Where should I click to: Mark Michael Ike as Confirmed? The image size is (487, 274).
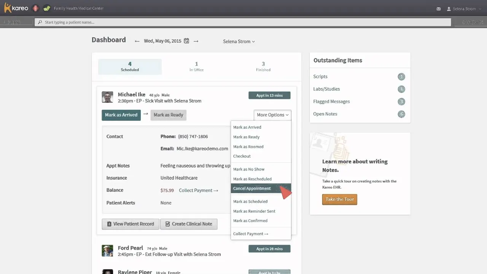[x=250, y=220]
